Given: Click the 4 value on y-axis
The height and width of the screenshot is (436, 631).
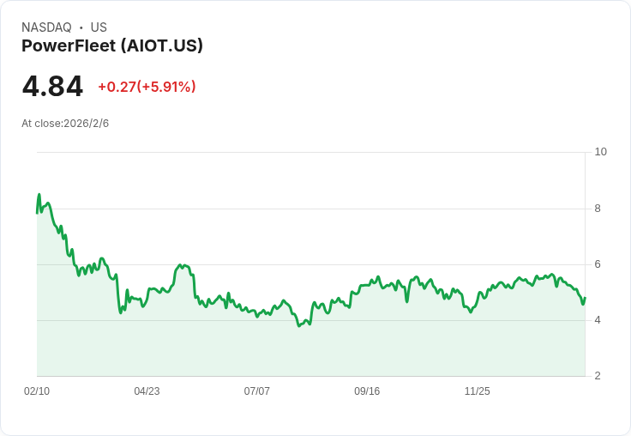Looking at the screenshot, I should [x=598, y=320].
